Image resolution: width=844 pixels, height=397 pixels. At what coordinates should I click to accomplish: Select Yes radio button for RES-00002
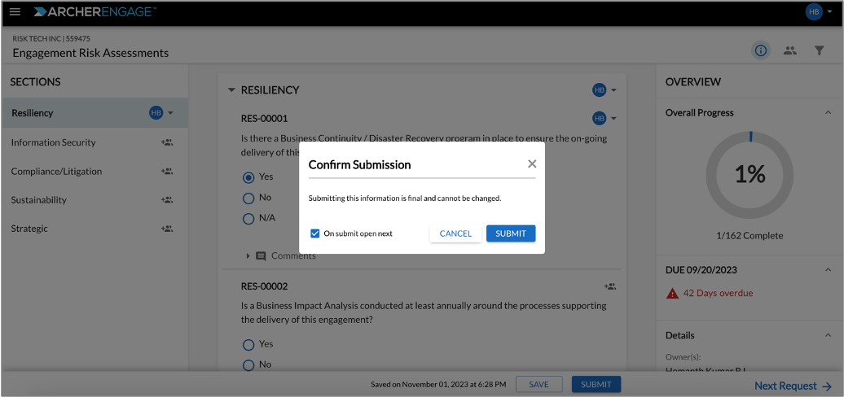(x=248, y=344)
